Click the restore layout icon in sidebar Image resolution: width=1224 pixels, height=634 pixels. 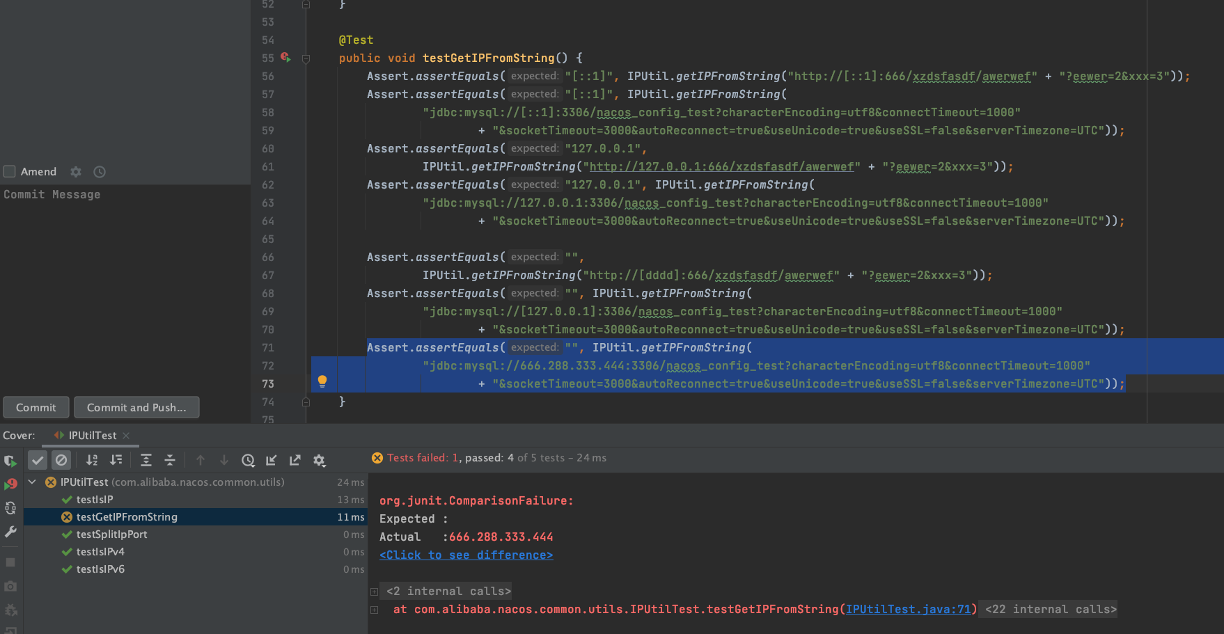[x=10, y=630]
